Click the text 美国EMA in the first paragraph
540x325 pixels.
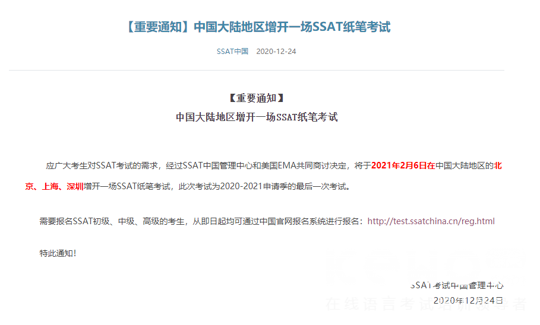tap(271, 165)
